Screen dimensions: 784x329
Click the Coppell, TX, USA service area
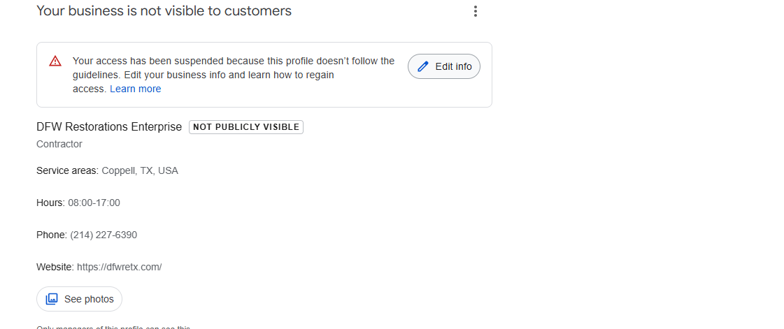pos(140,170)
